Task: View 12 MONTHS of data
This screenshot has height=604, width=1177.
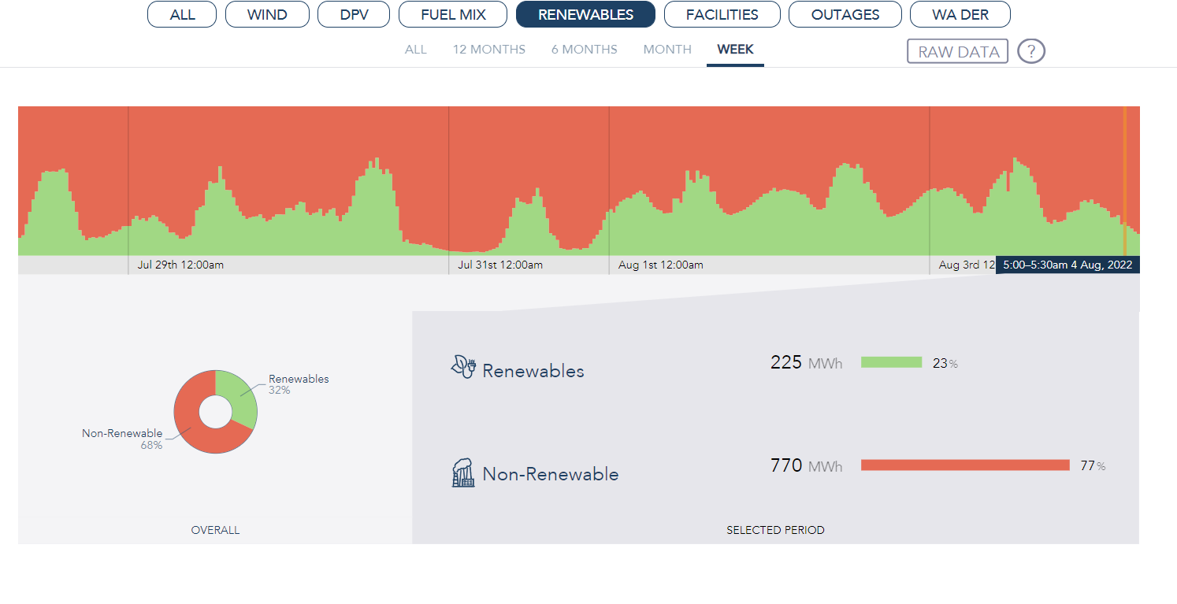Action: click(x=488, y=49)
